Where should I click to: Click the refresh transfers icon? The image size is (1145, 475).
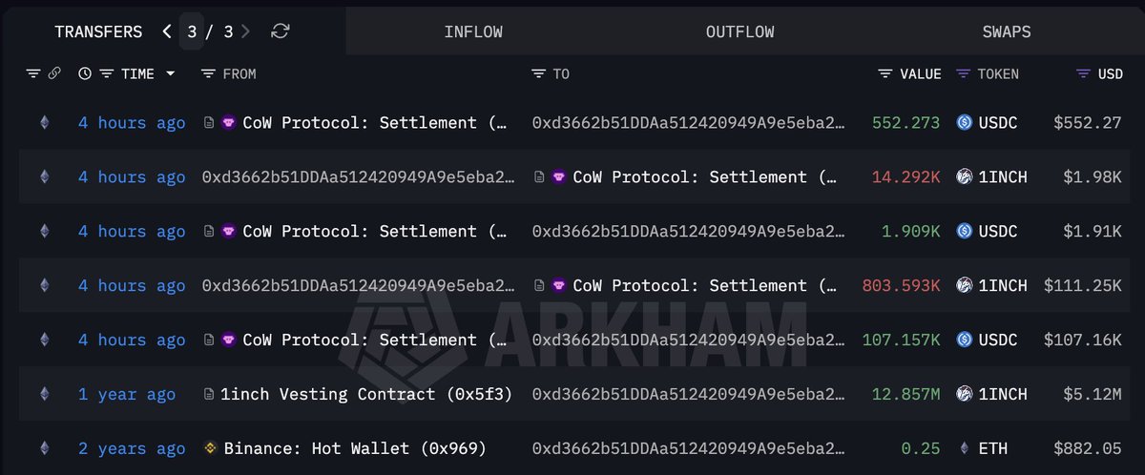tap(280, 31)
